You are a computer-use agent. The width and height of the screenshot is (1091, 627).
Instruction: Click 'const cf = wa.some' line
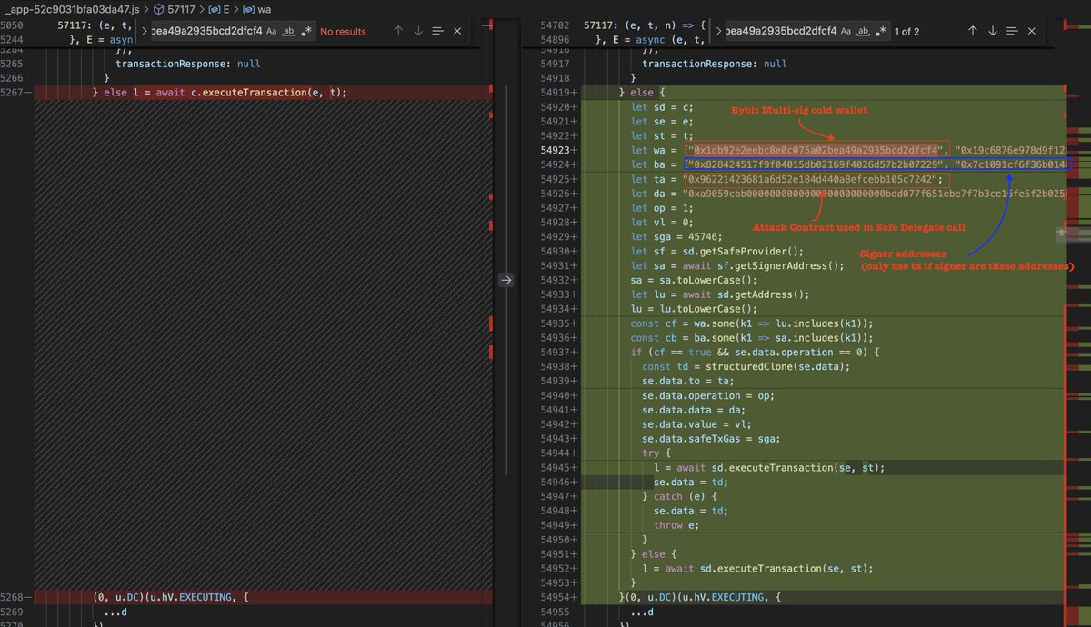[752, 323]
